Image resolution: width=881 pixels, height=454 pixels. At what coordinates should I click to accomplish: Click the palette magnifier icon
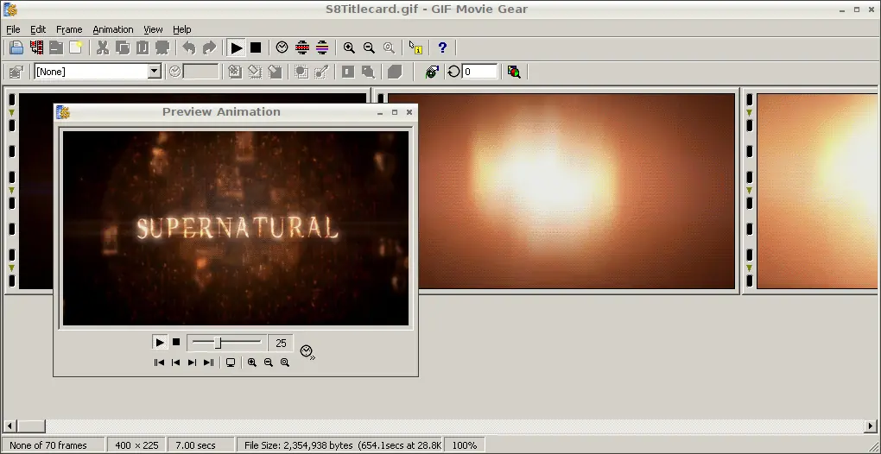pos(514,72)
